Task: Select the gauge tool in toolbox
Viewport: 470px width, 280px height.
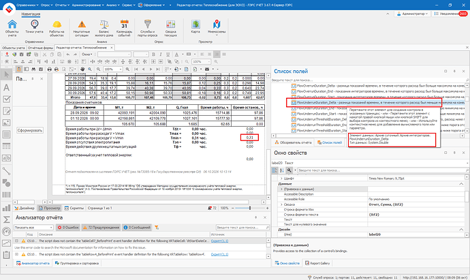Action: [6, 232]
